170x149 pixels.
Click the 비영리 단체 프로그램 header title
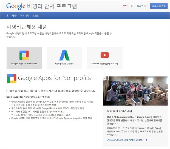(x=52, y=6)
